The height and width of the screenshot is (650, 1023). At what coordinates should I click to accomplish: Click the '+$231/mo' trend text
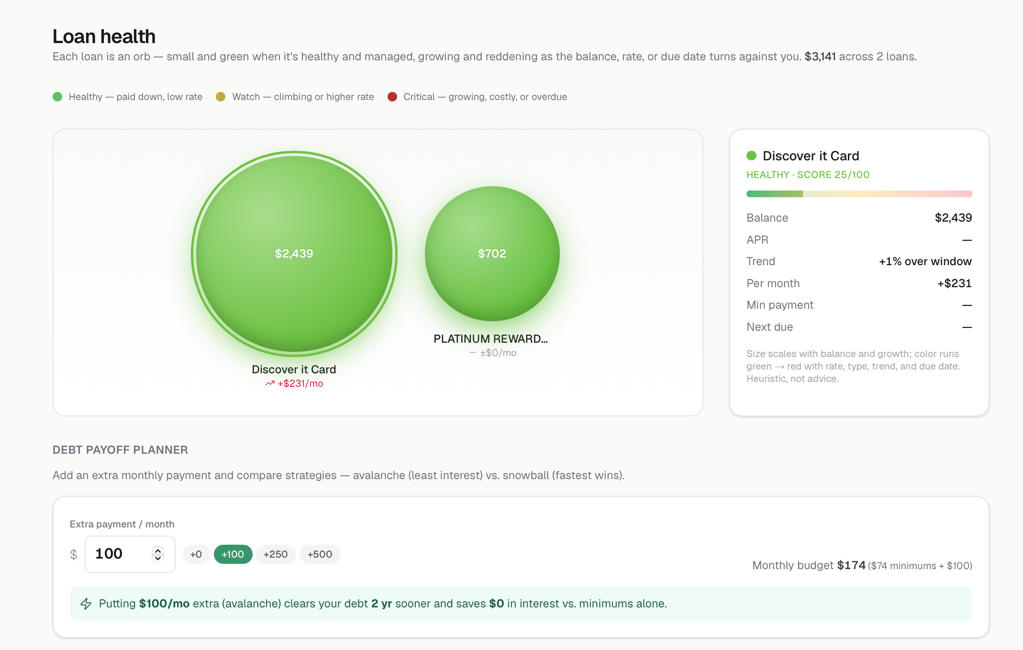pos(300,383)
